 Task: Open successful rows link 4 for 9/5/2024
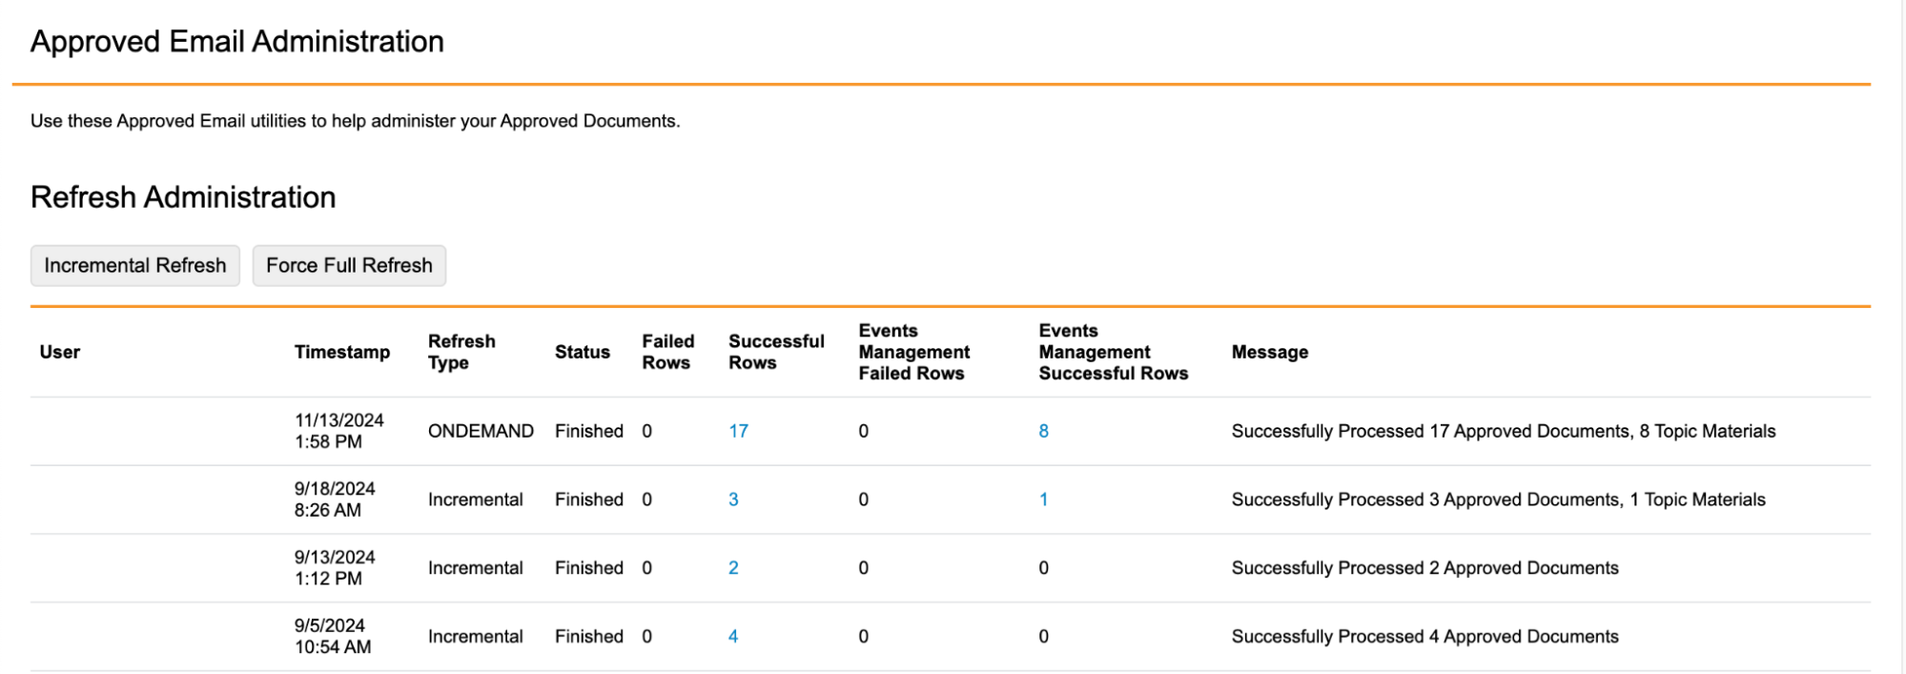pyautogui.click(x=732, y=637)
